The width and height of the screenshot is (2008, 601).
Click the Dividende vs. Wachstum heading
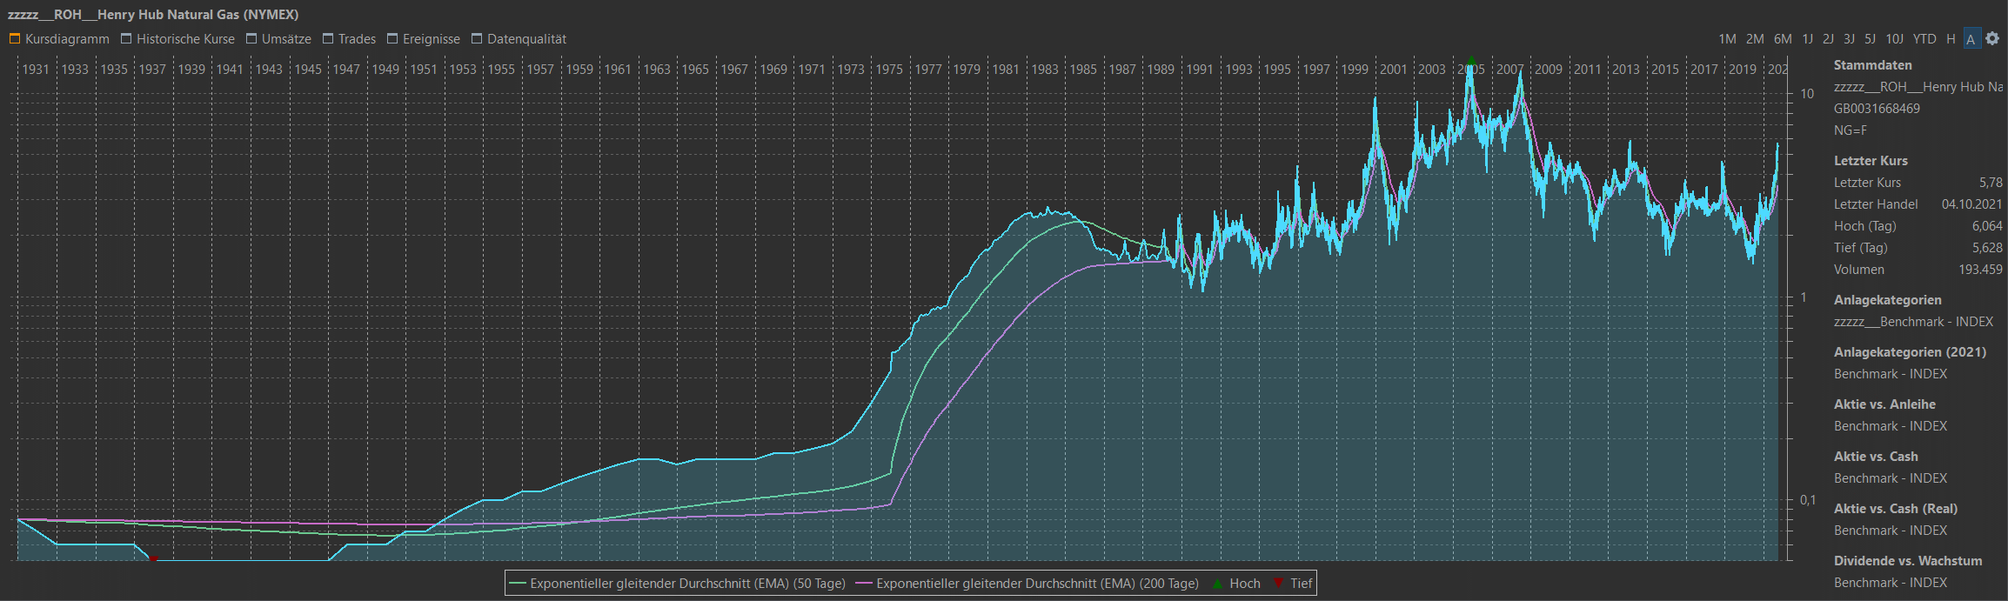click(1908, 561)
